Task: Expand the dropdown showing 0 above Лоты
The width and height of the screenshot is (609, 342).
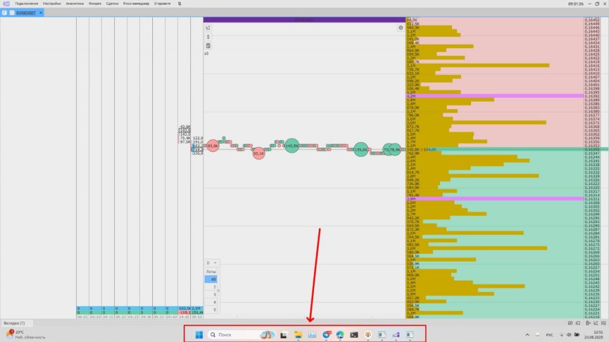Action: [212, 263]
